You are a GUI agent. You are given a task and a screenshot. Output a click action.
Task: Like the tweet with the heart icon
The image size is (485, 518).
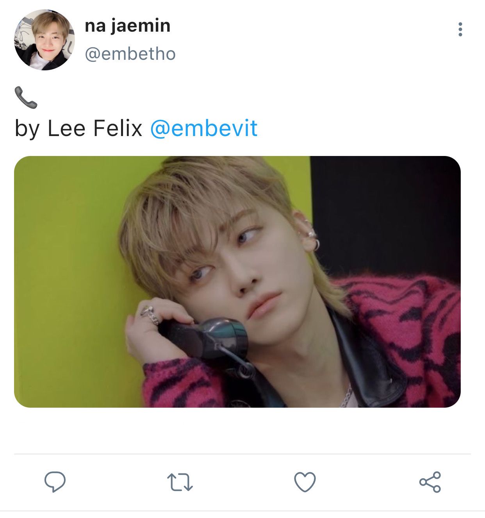tap(305, 482)
